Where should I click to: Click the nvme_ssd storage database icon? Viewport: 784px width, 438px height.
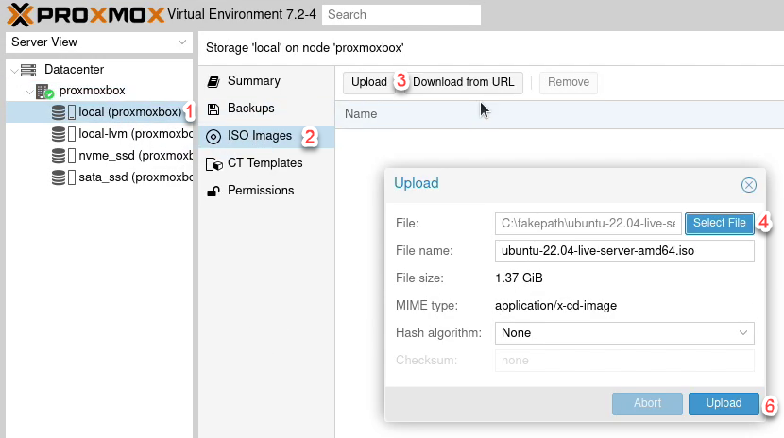(x=59, y=156)
